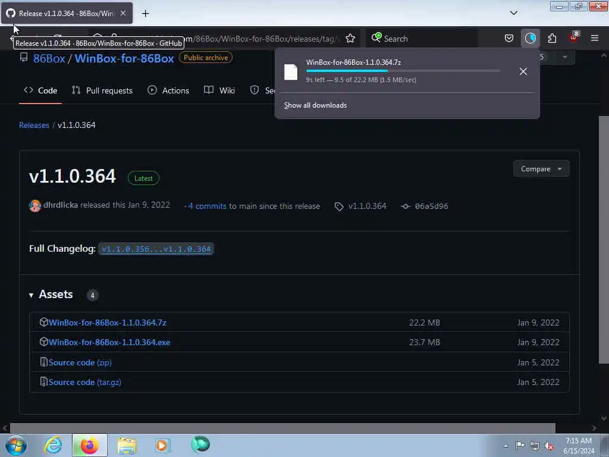Open the v1.1.0.356...v1.1.0.364 changelog link
The image size is (609, 457).
(x=156, y=249)
